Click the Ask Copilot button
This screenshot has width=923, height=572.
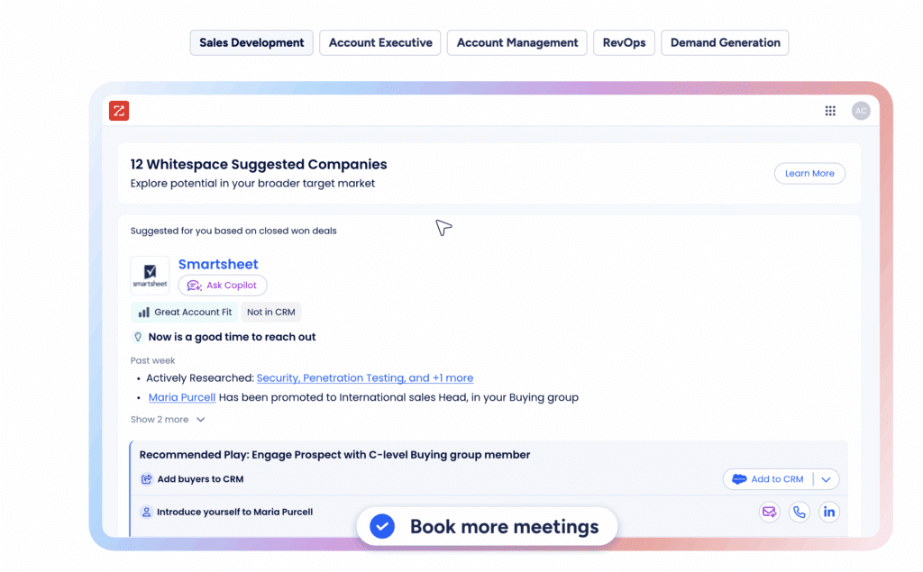223,286
